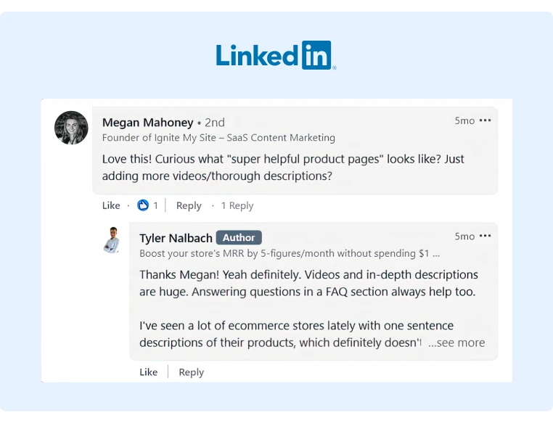Click the Author badge
The width and height of the screenshot is (553, 423).
tap(239, 237)
